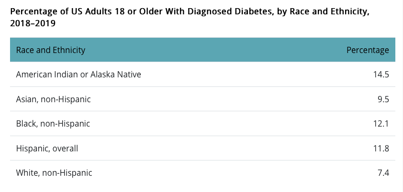Click the Race and Ethnicity column header
Image resolution: width=403 pixels, height=192 pixels.
pos(51,50)
